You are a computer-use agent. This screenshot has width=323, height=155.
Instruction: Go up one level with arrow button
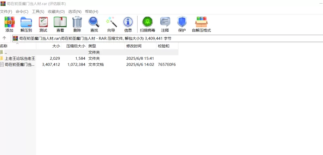4,38
